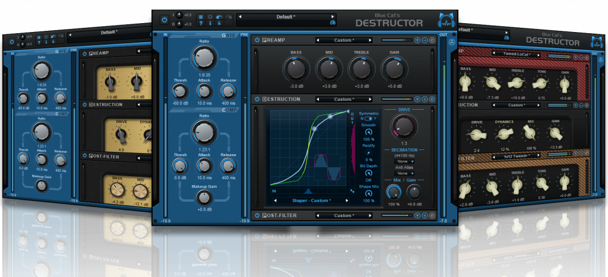Open the Anti Alias None dropdown

pyautogui.click(x=404, y=174)
